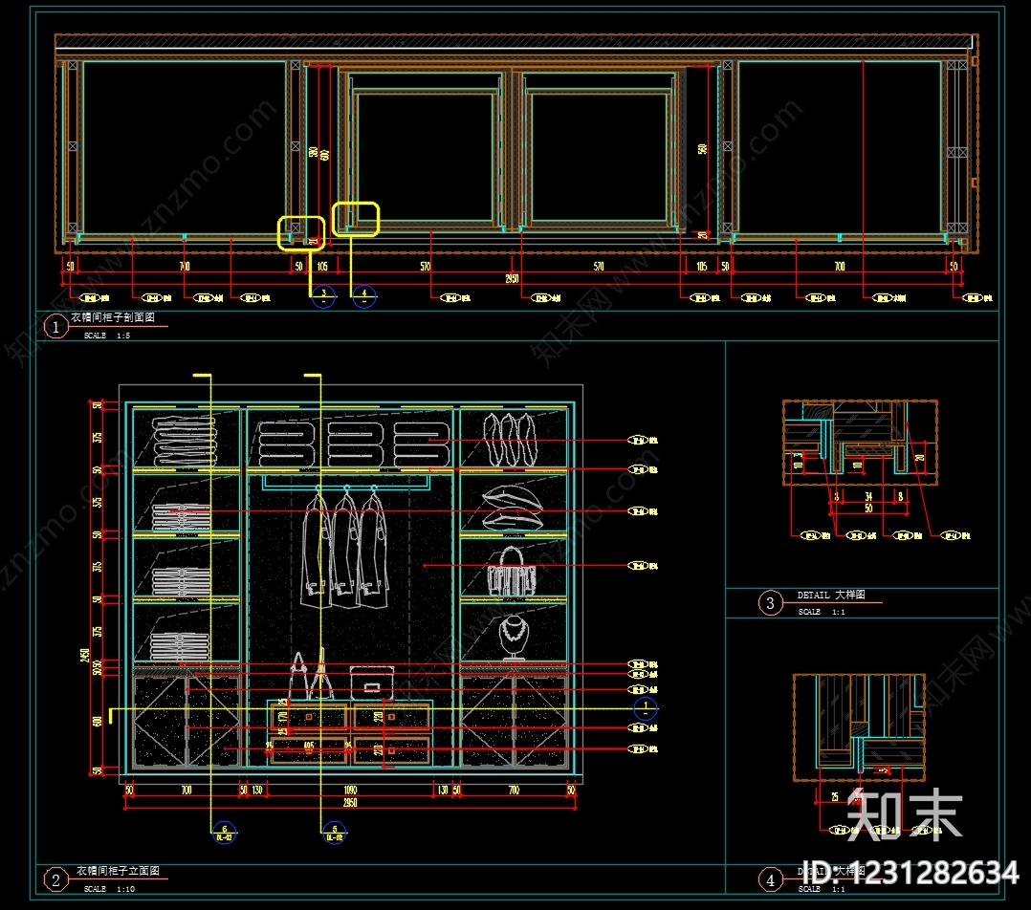Click the title text 衣帽间柜子立面图
Image resolution: width=1031 pixels, height=910 pixels.
pyautogui.click(x=118, y=871)
